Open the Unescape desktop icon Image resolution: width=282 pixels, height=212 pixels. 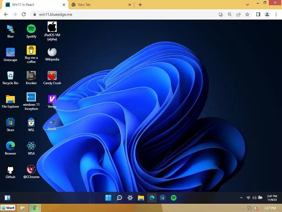point(10,55)
